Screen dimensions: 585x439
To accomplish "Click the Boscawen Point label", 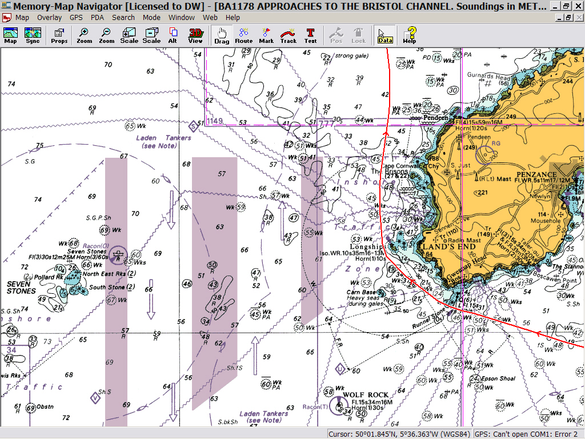I will 555,276.
